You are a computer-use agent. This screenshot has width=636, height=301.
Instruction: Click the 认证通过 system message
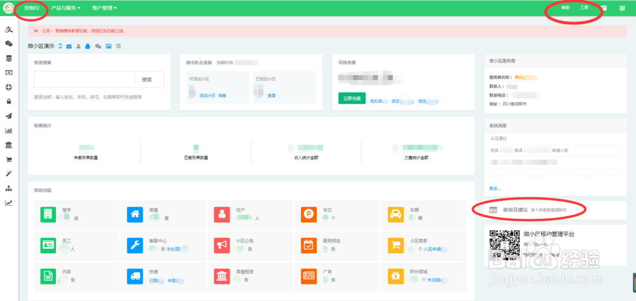(x=499, y=138)
